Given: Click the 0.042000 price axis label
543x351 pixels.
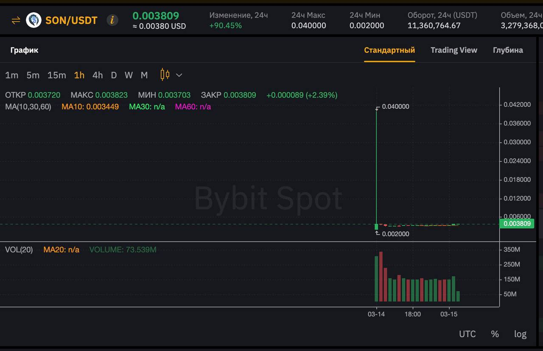Looking at the screenshot, I should pyautogui.click(x=517, y=105).
